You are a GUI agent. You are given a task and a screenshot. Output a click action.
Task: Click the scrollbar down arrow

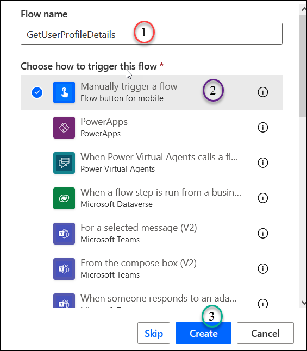[304, 303]
